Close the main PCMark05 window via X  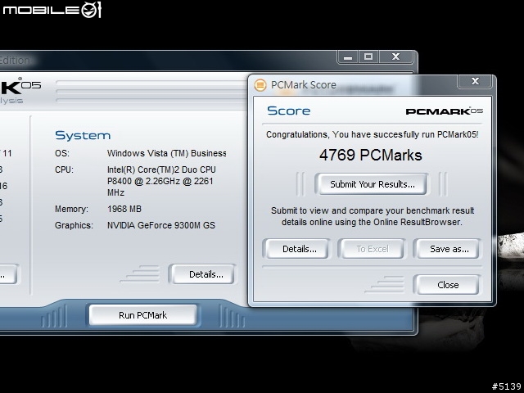click(x=395, y=57)
